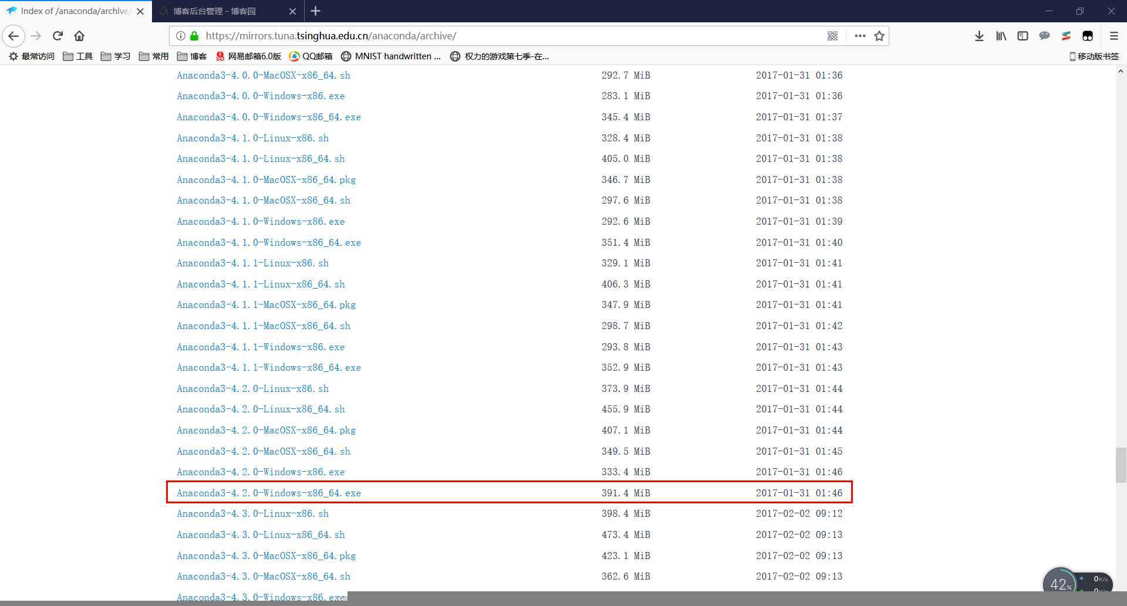
Task: Download Anaconda3-4.1.1-Linux-x86.sh
Action: pyautogui.click(x=252, y=263)
